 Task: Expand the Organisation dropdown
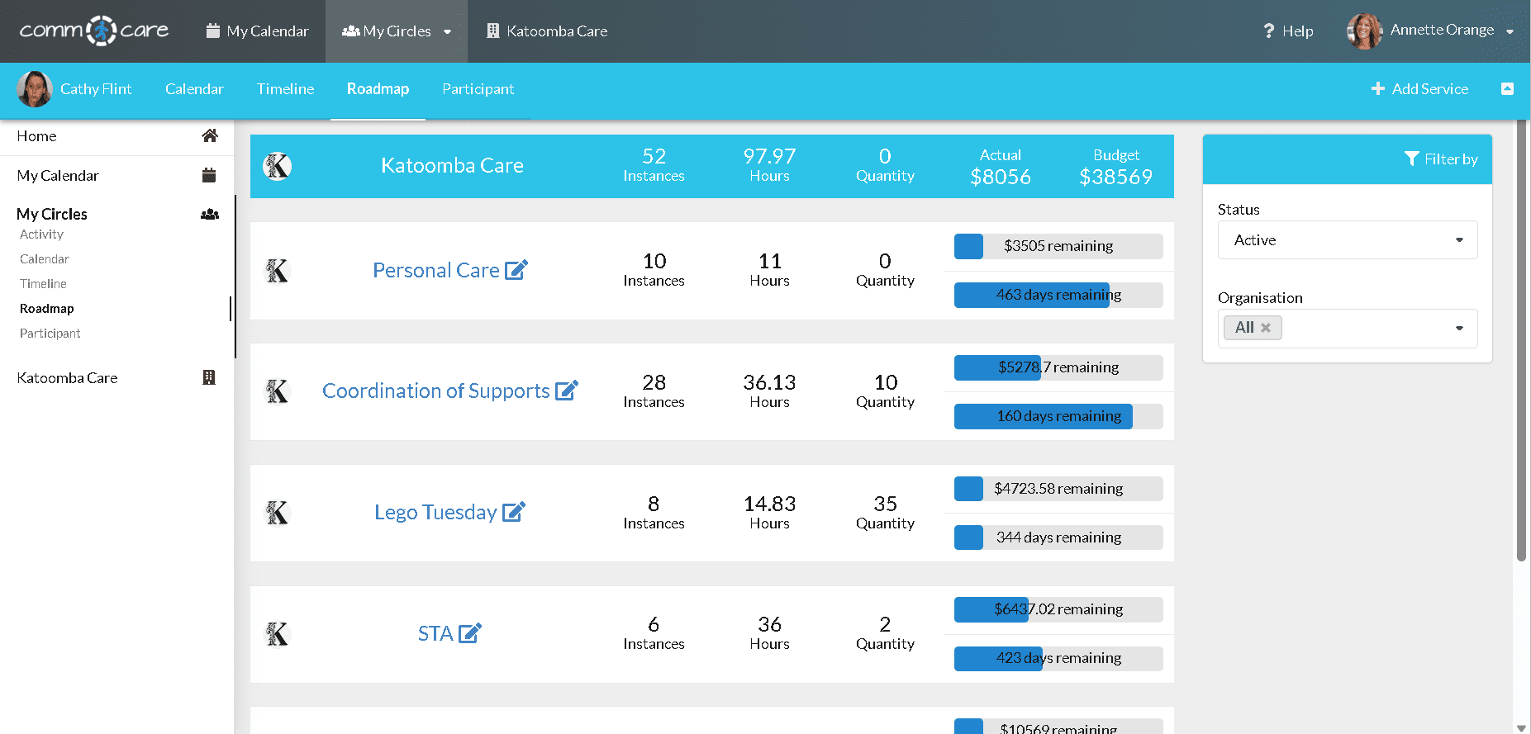pyautogui.click(x=1458, y=328)
